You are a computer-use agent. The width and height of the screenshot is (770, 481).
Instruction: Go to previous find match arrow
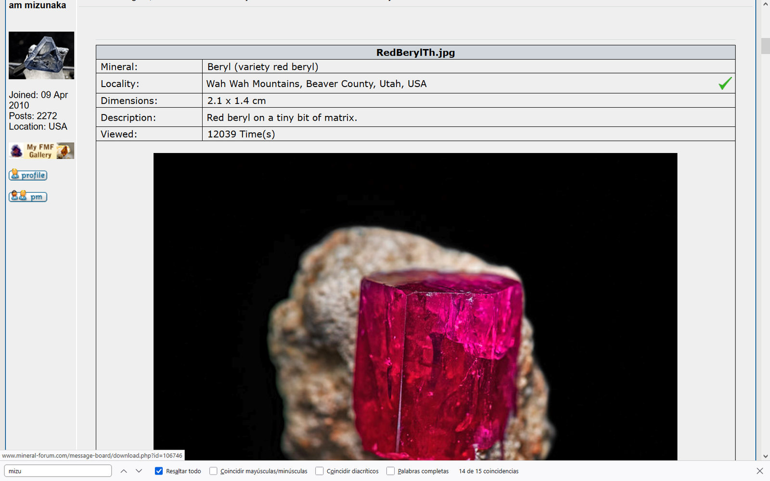tap(124, 471)
